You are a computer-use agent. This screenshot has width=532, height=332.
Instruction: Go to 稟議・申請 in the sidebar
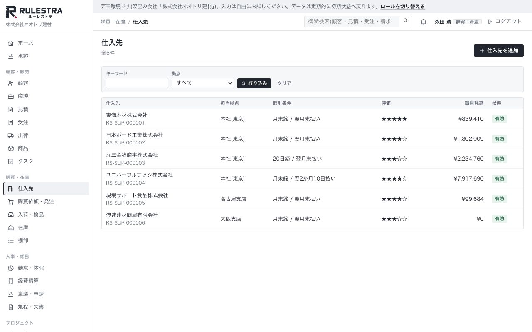click(46, 294)
